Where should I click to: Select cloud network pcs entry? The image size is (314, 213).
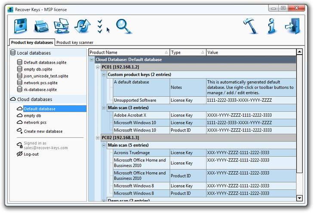tap(35, 122)
